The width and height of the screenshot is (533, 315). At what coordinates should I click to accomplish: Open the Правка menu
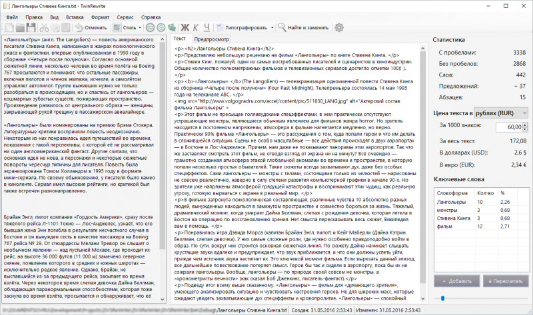click(34, 17)
